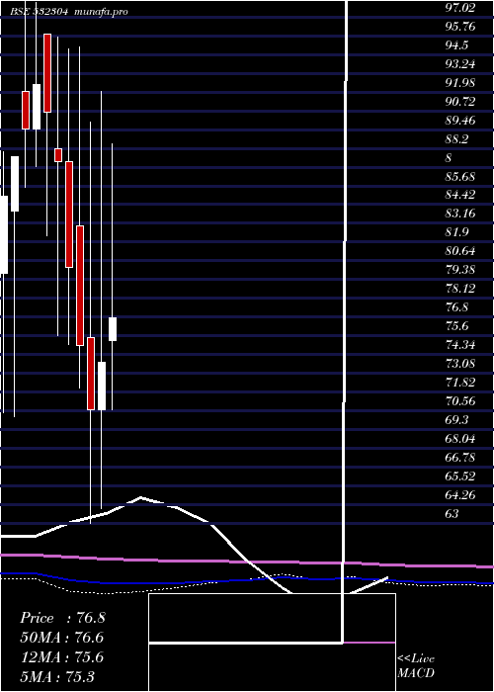The width and height of the screenshot is (494, 692).
Task: Select the 93.24 price level label
Action: (460, 64)
